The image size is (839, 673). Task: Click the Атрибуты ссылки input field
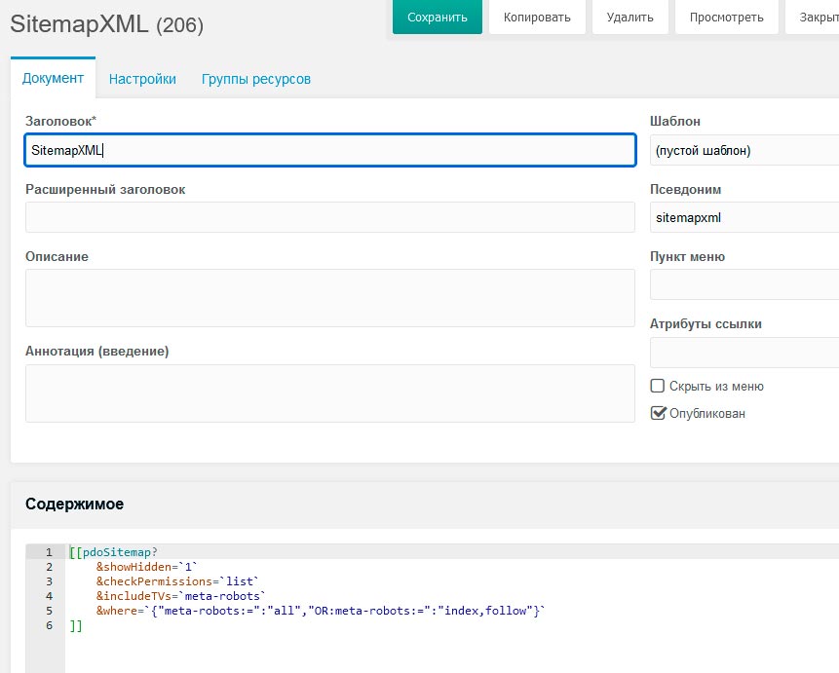coord(744,352)
